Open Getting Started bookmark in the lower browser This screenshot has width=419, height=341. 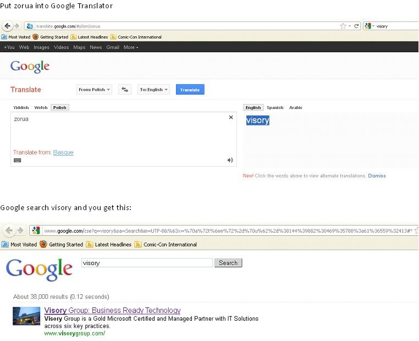61,244
